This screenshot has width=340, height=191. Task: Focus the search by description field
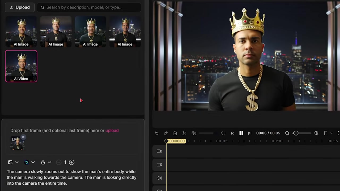pyautogui.click(x=89, y=7)
